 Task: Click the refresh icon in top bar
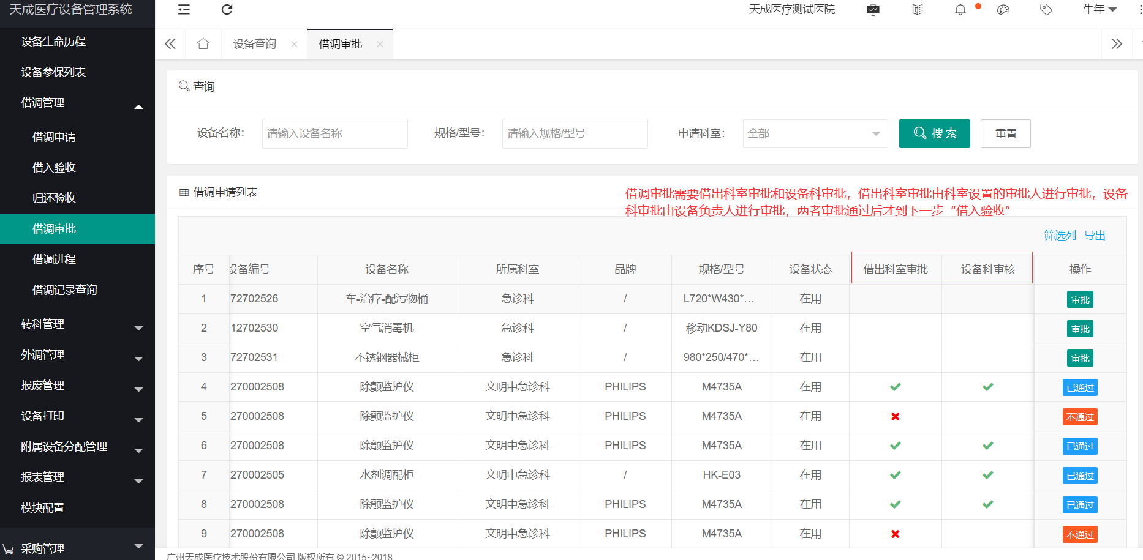coord(227,9)
